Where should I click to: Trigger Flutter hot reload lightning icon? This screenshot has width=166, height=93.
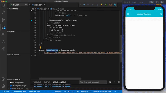pos(102,5)
